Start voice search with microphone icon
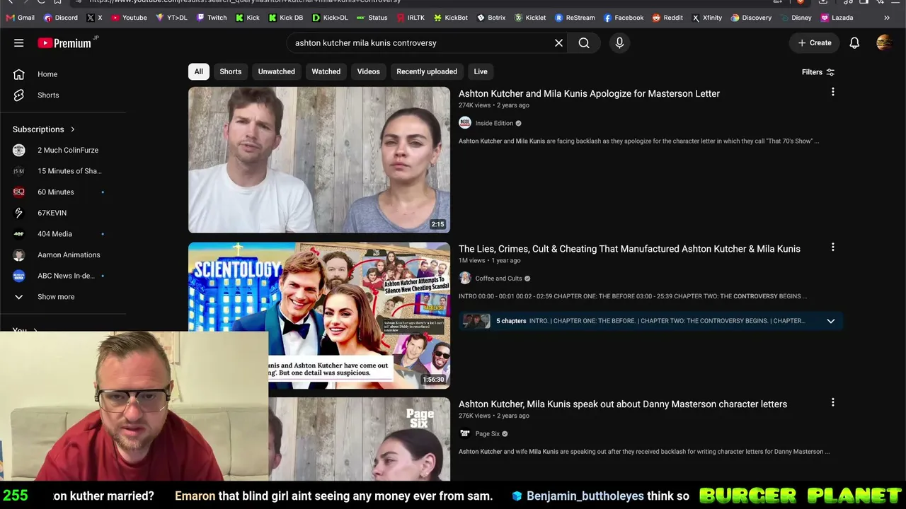The height and width of the screenshot is (509, 906). pos(619,43)
